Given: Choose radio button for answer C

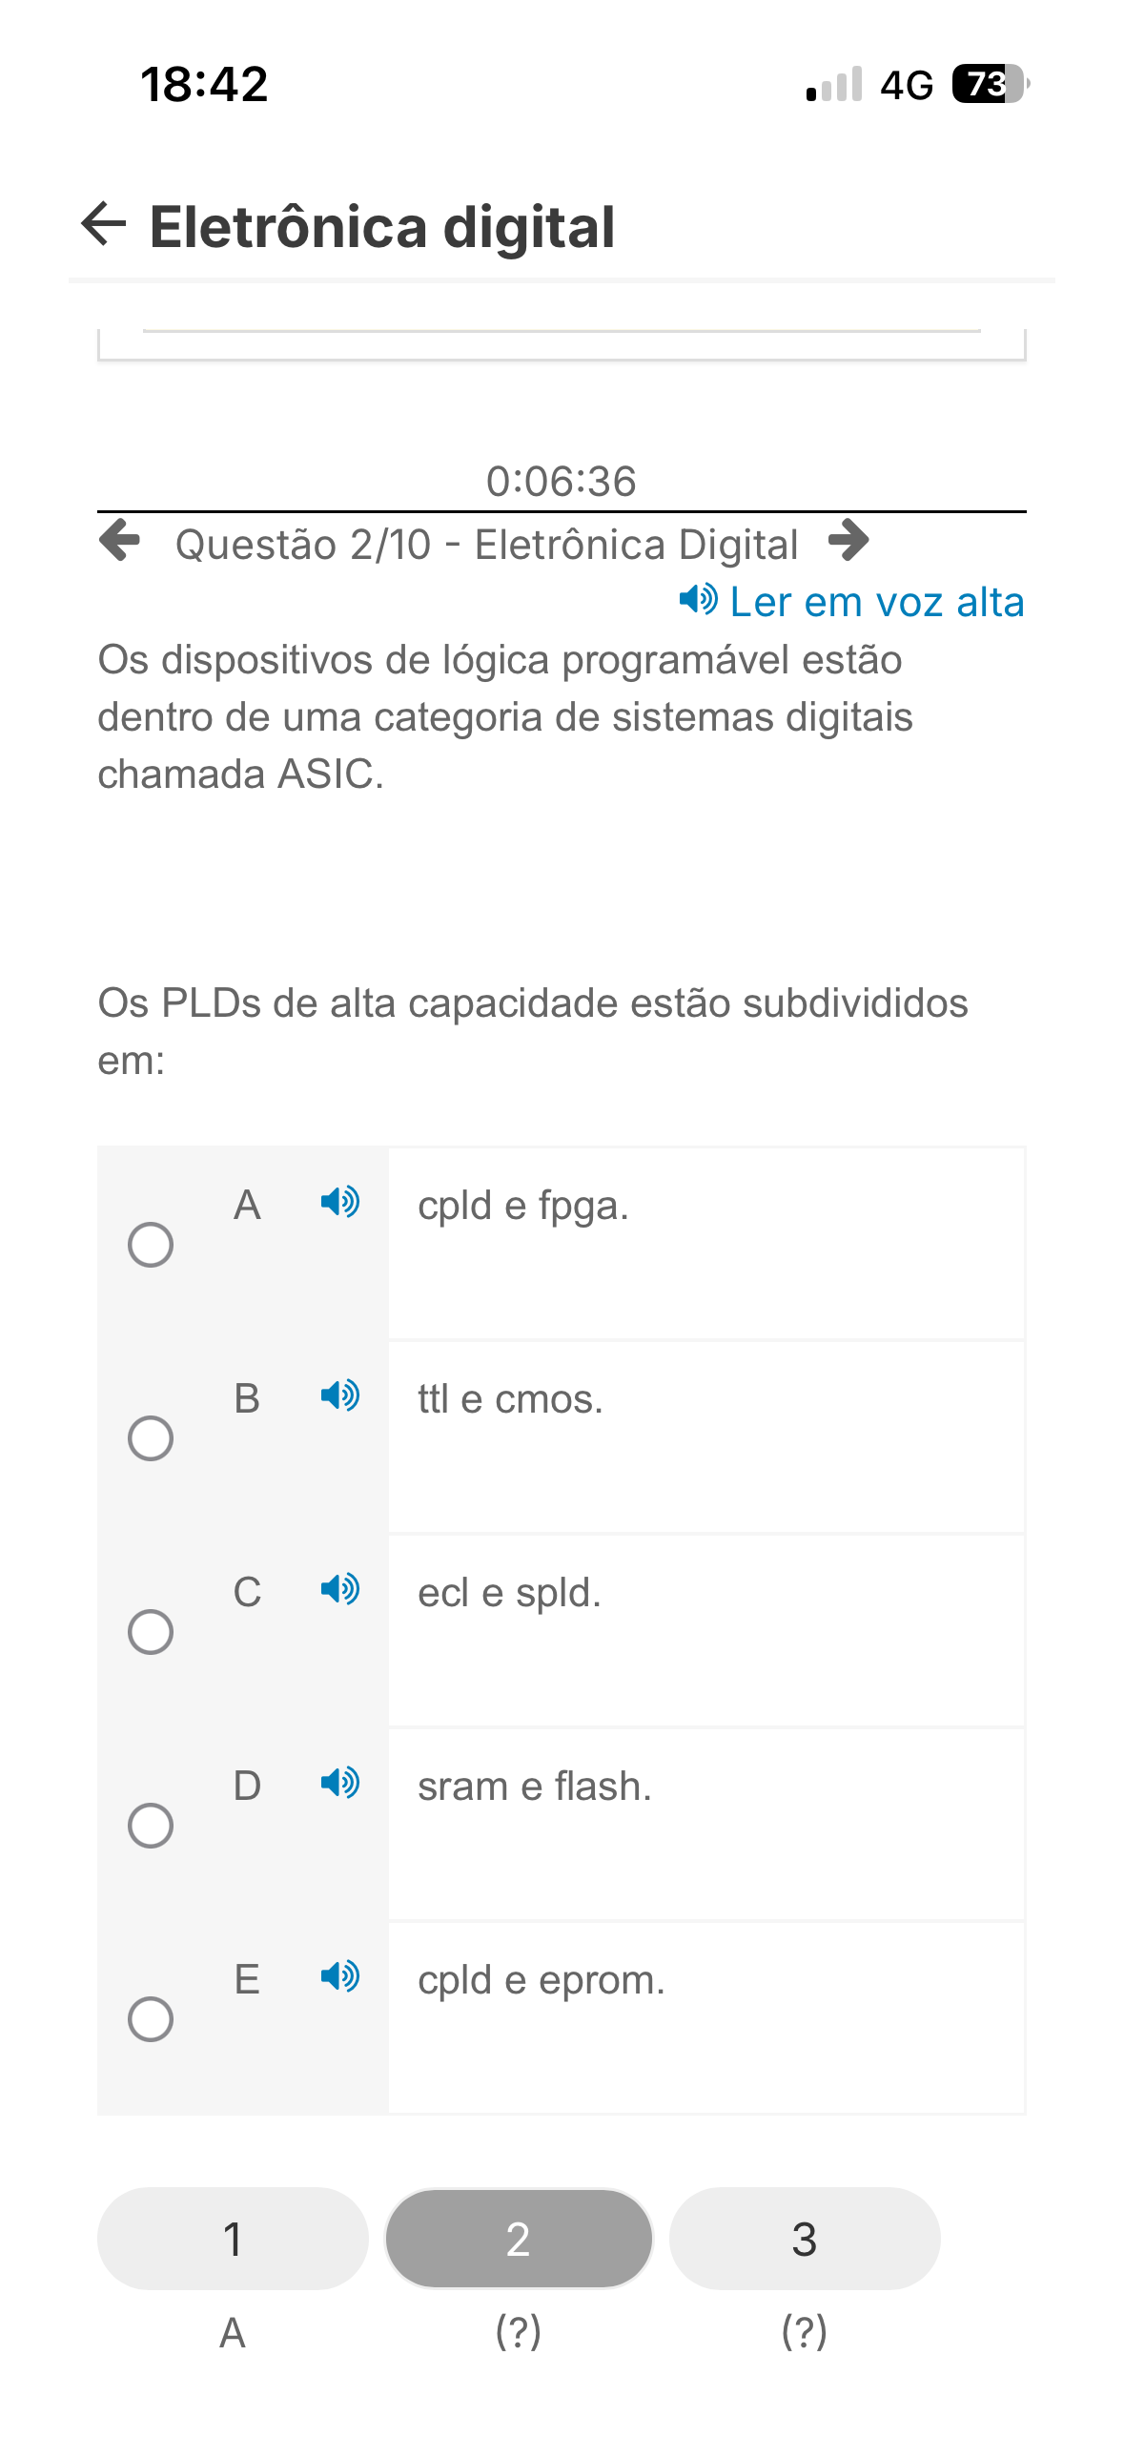Looking at the screenshot, I should [151, 1632].
